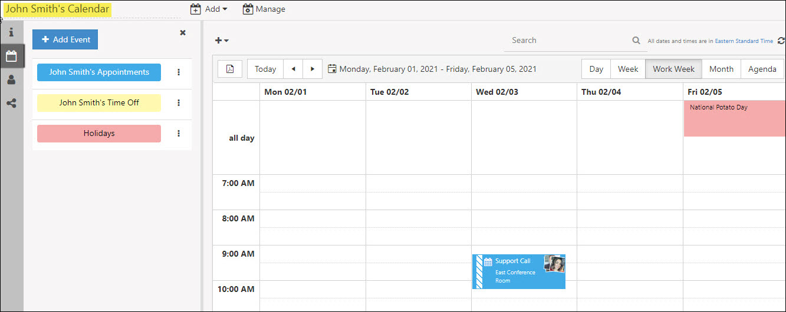Click into the Search field

pyautogui.click(x=566, y=41)
